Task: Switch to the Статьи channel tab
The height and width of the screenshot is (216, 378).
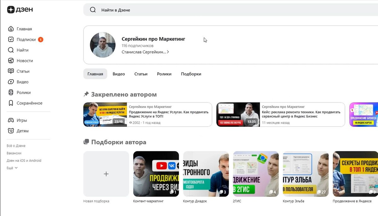Action: (141, 74)
